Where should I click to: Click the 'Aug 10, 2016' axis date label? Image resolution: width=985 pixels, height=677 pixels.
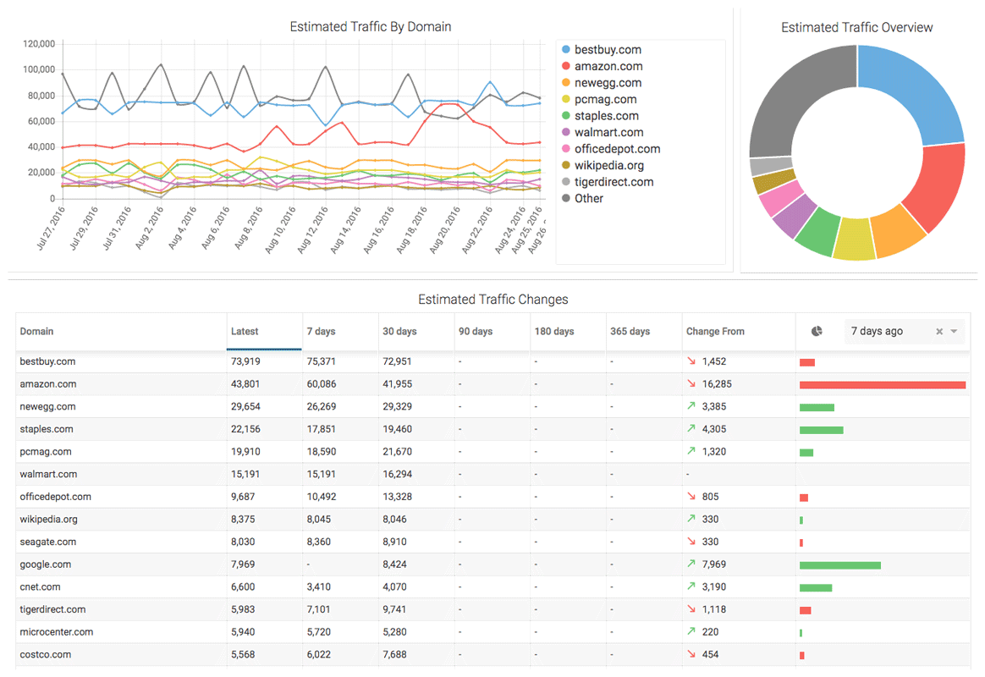pyautogui.click(x=280, y=230)
